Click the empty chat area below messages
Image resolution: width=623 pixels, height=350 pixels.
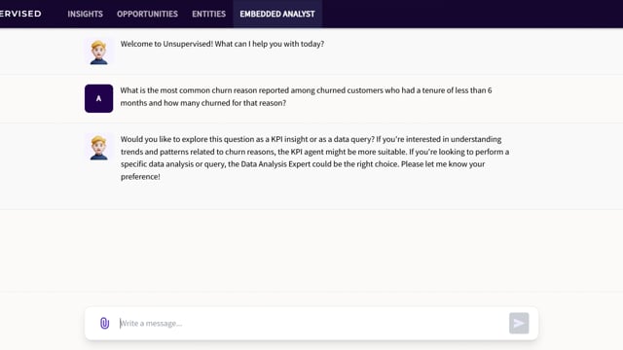(x=311, y=250)
